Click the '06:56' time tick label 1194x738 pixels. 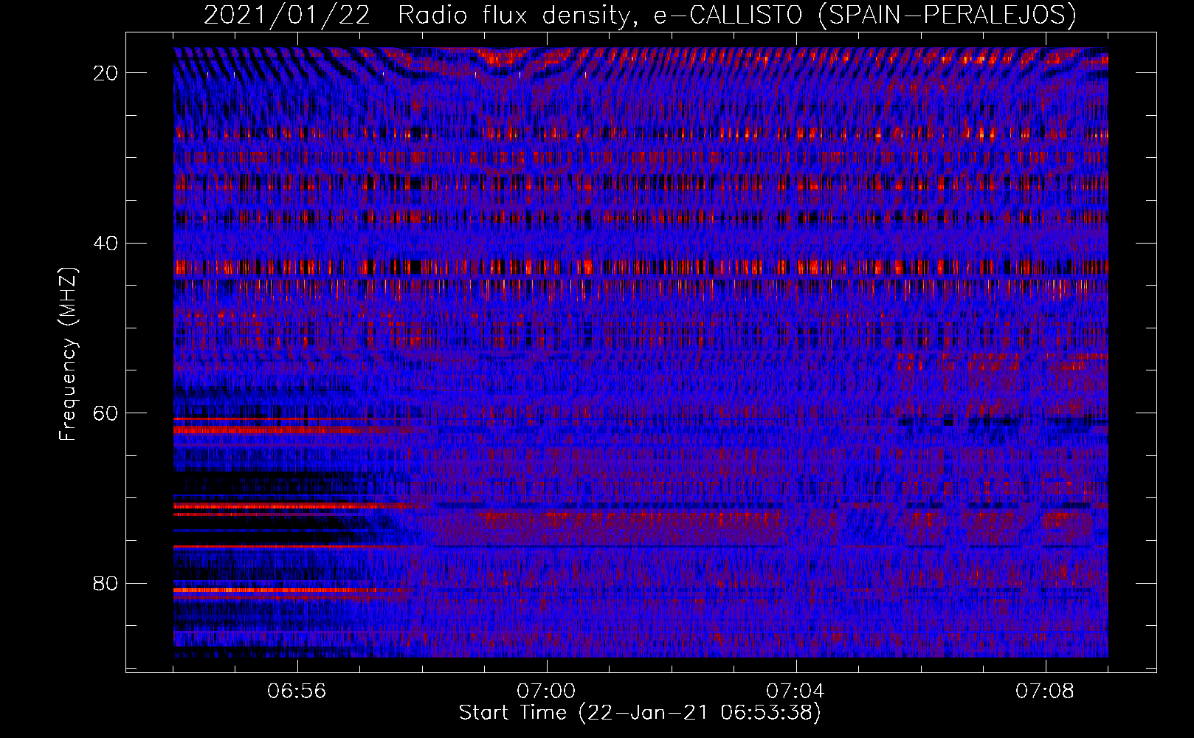pos(297,691)
